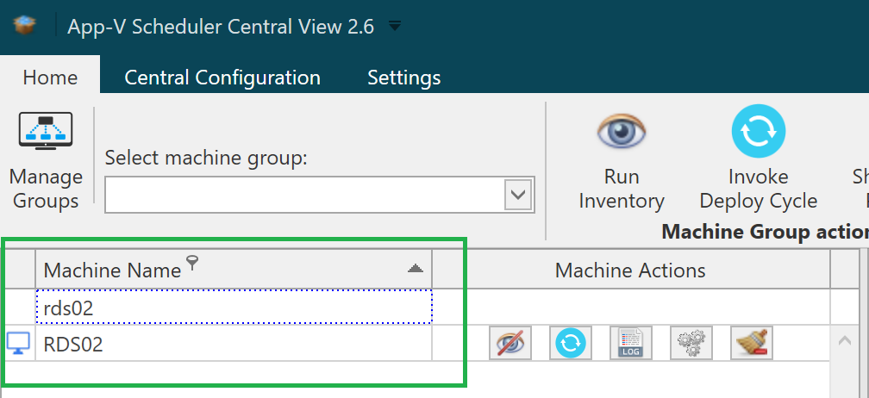The height and width of the screenshot is (398, 869).
Task: Click the broom cleanup icon for RDS02
Action: tap(751, 343)
